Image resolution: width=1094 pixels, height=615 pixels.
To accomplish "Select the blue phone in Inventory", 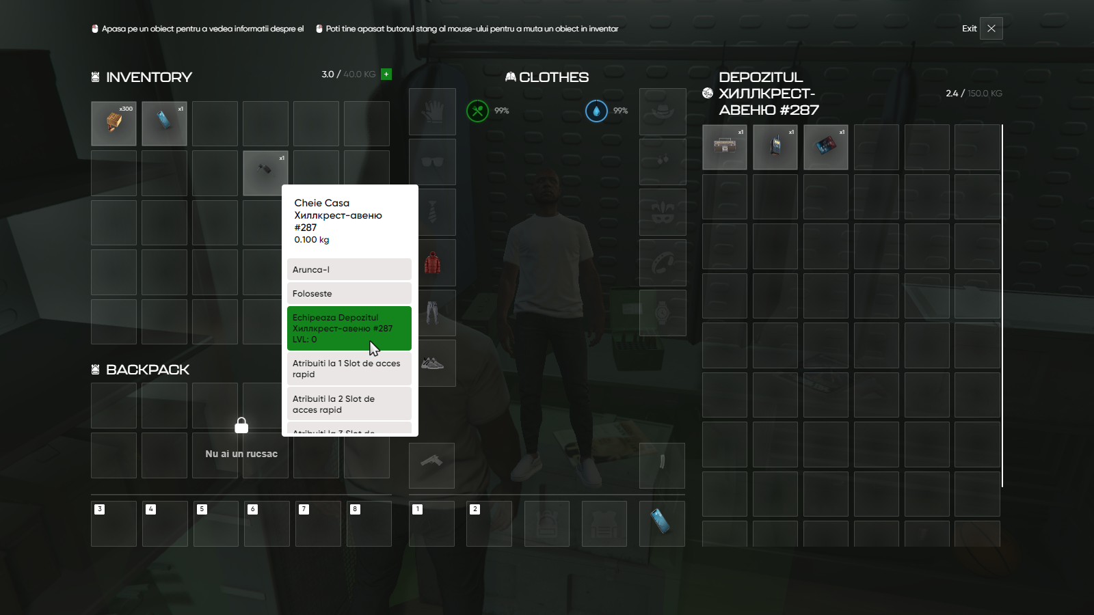I will [164, 124].
